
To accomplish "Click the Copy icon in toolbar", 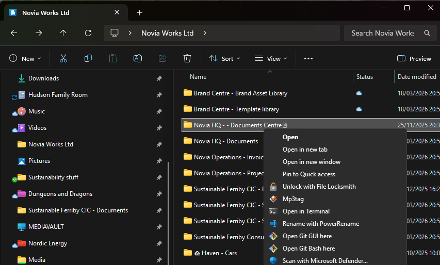I will (x=88, y=59).
